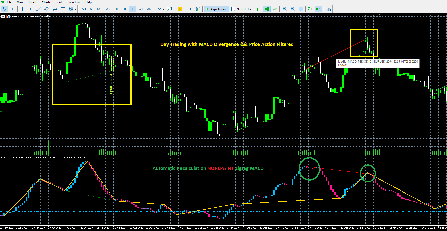The image size is (447, 231).
Task: Open the chart templates icon
Action: pos(169,9)
